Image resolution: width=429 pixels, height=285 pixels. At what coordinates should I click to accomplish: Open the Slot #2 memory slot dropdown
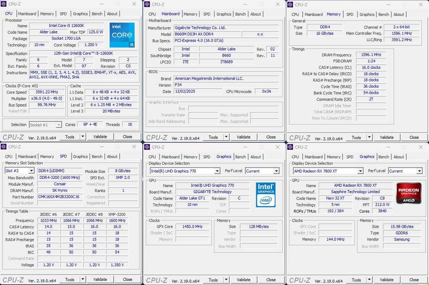pyautogui.click(x=31, y=171)
